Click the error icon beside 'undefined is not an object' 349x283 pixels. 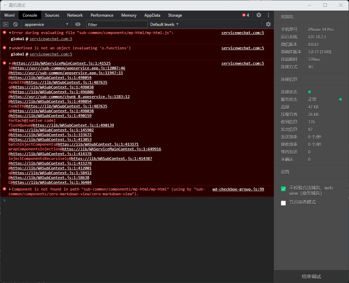pos(4,48)
